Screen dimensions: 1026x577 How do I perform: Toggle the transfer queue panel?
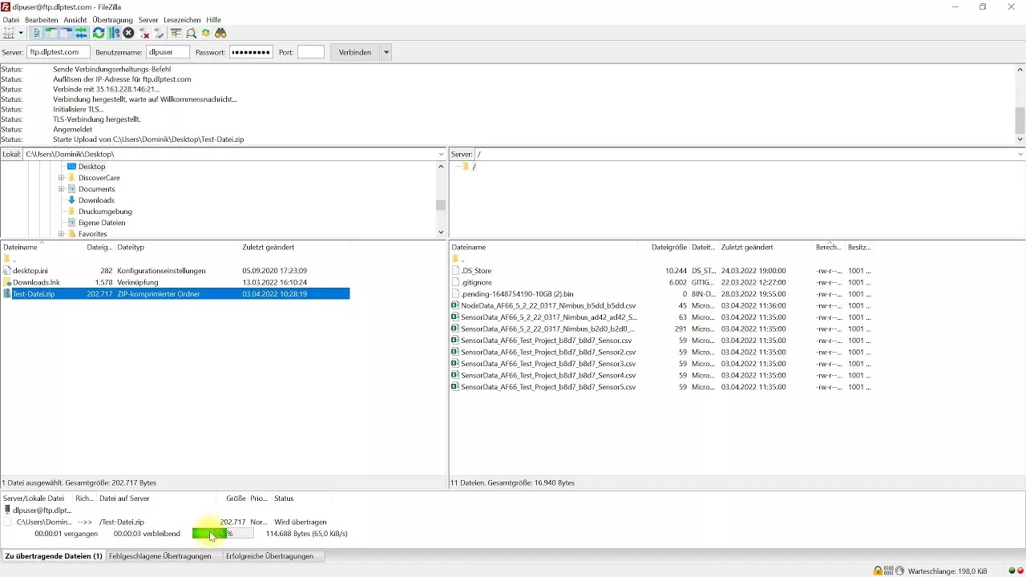(x=81, y=33)
